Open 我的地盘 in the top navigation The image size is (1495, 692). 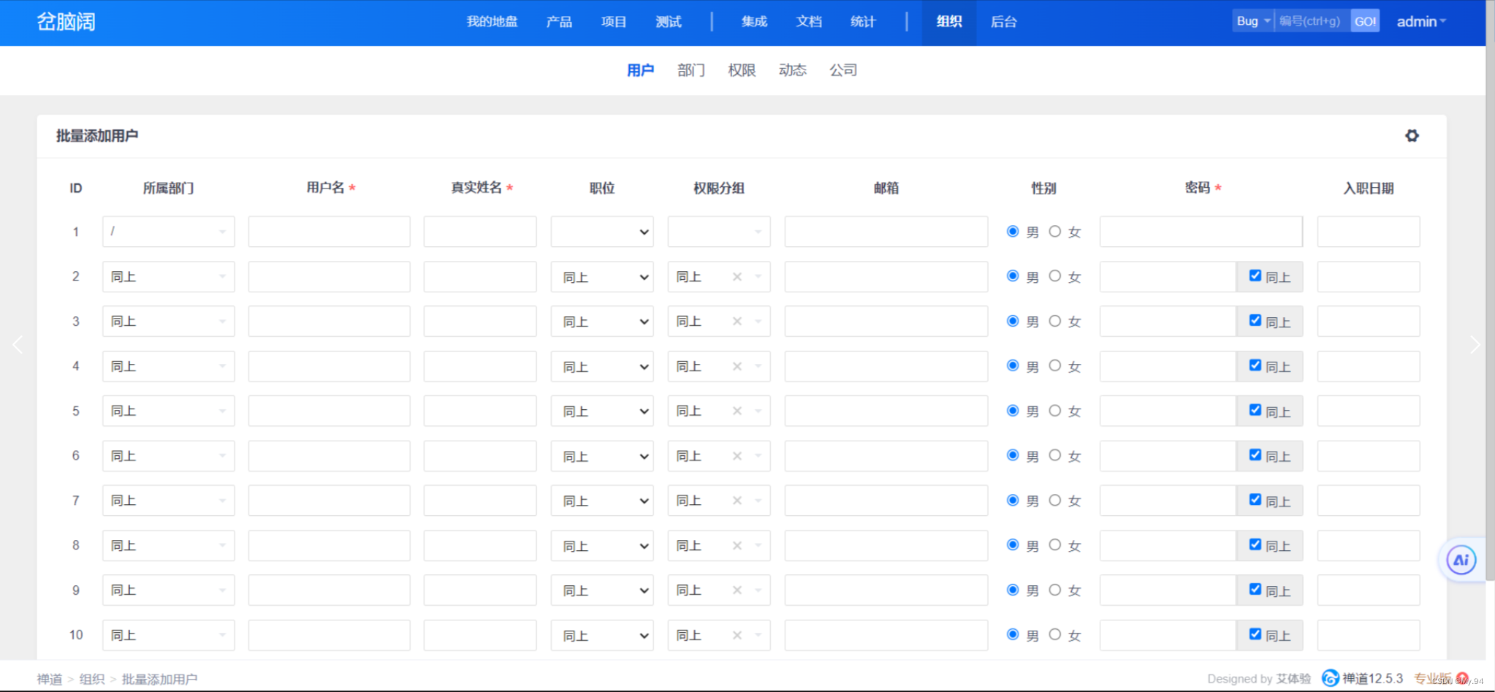[x=492, y=21]
